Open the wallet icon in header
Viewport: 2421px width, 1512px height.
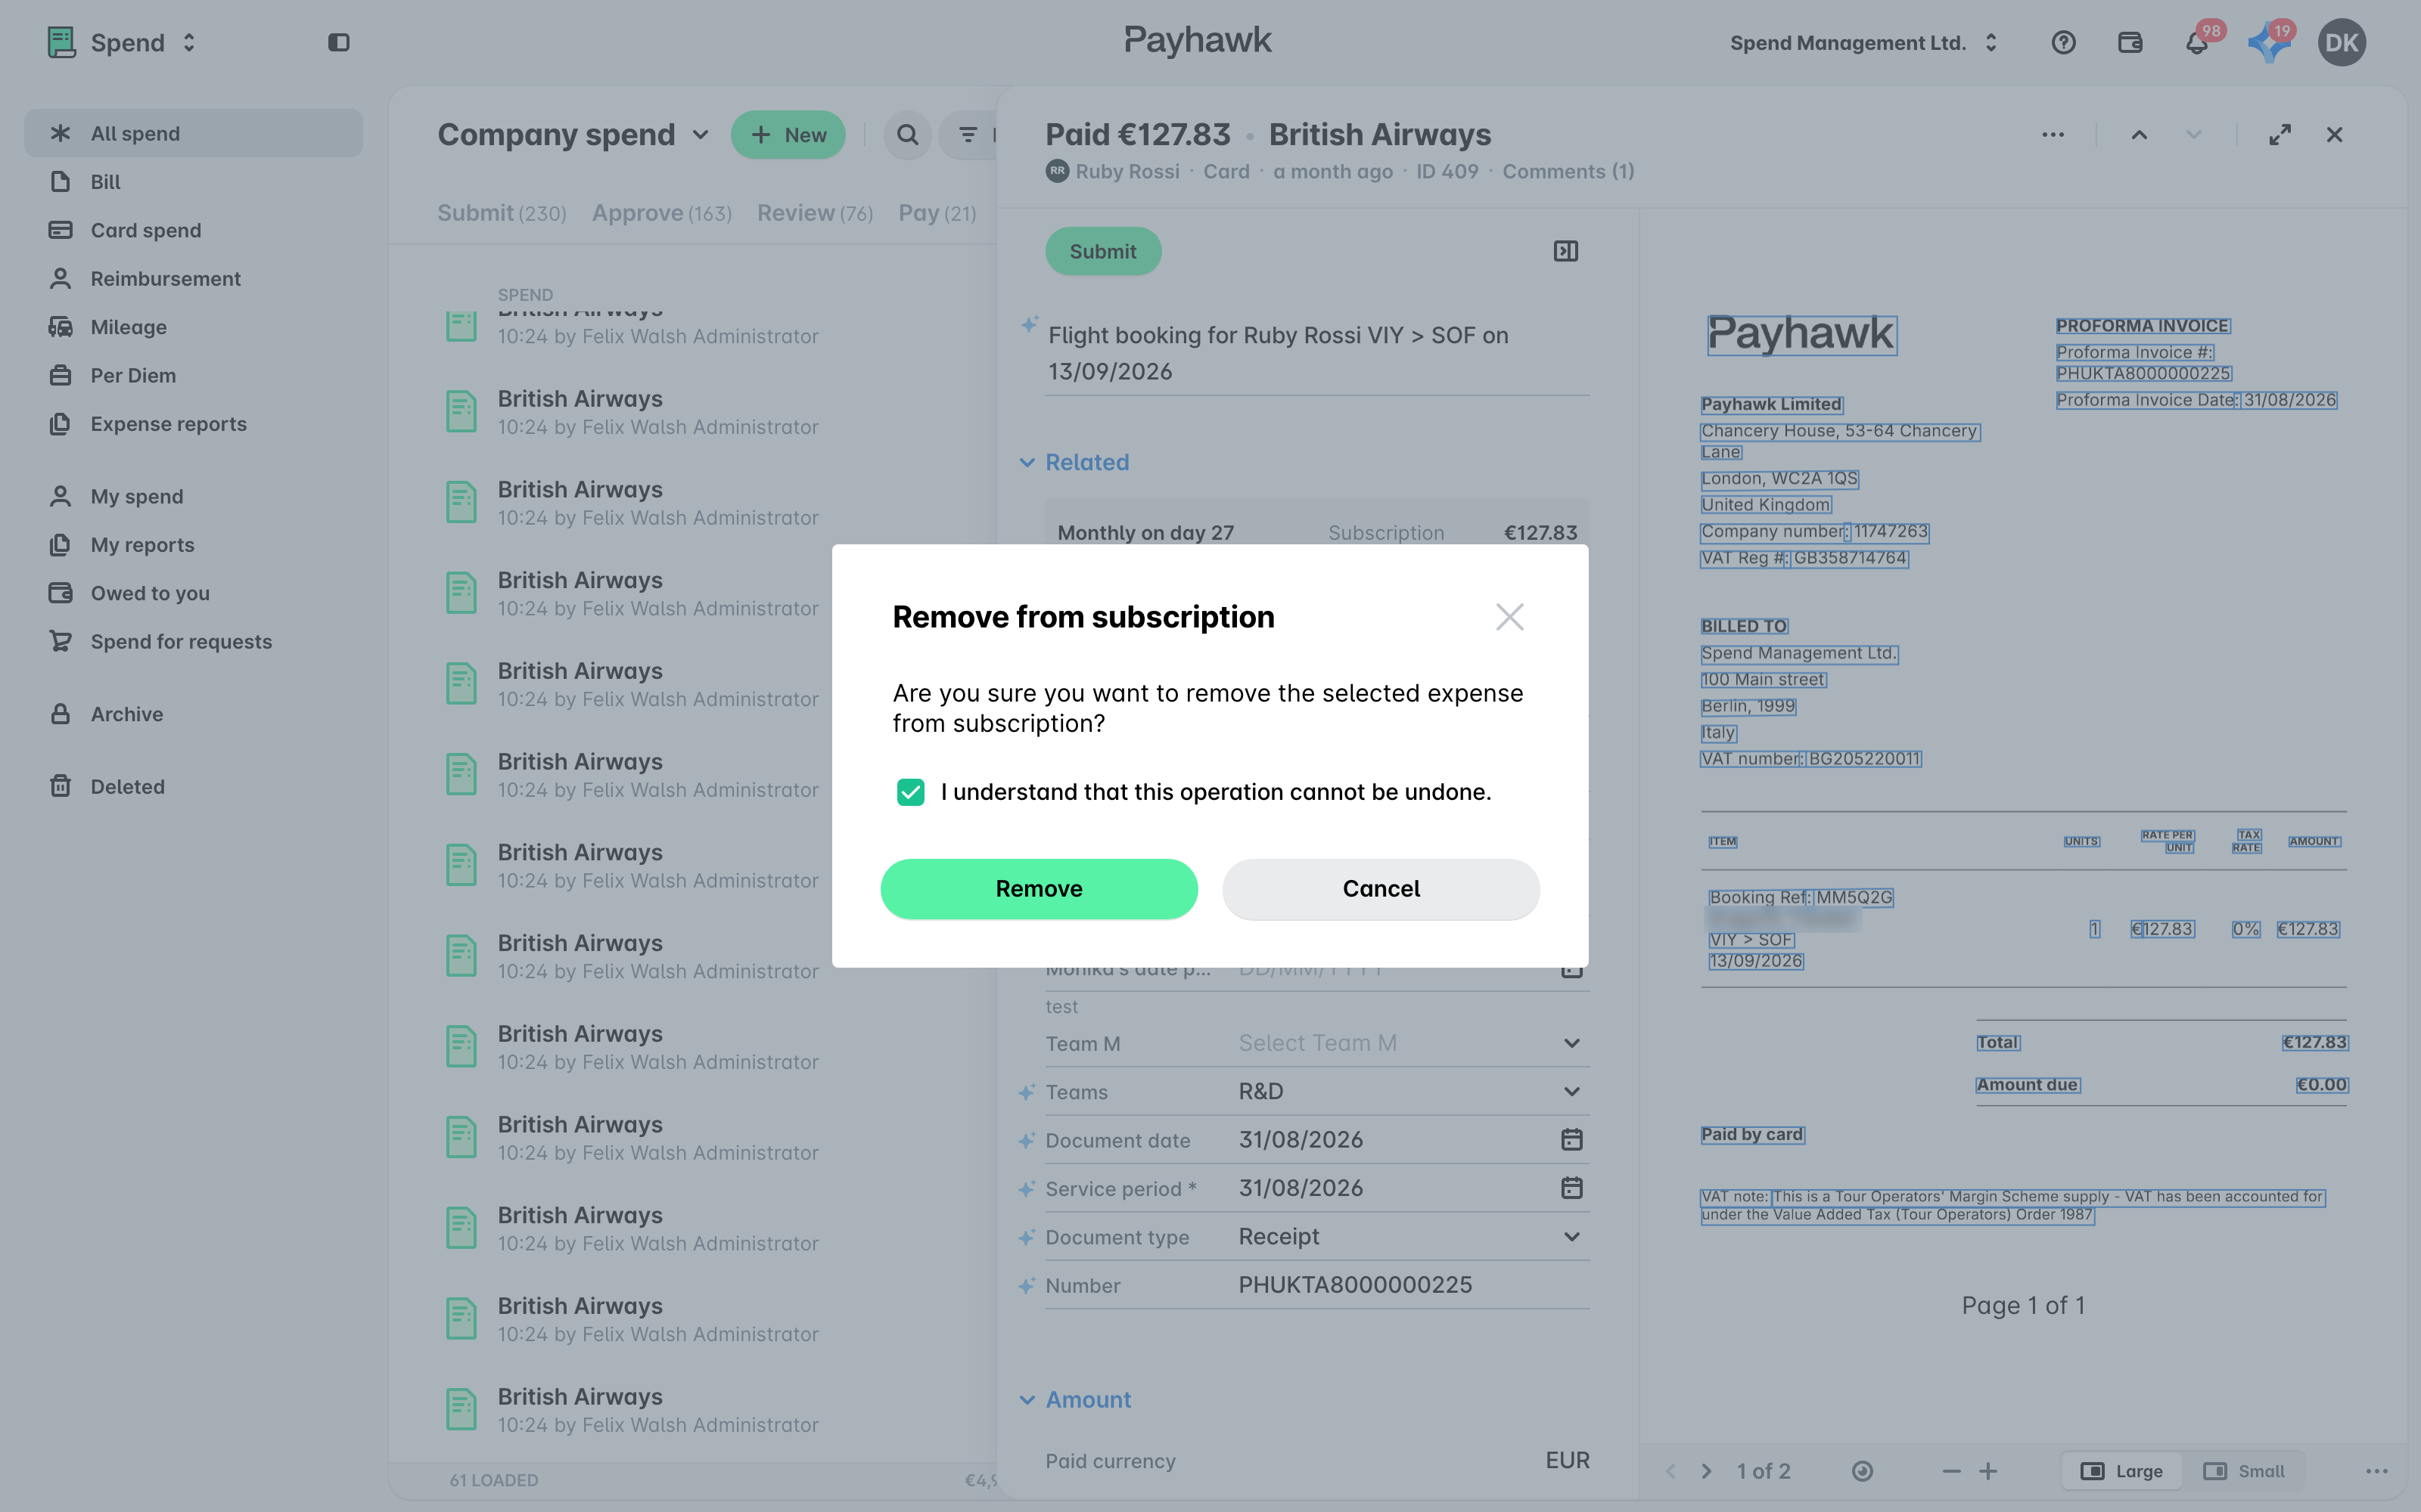pyautogui.click(x=2130, y=42)
